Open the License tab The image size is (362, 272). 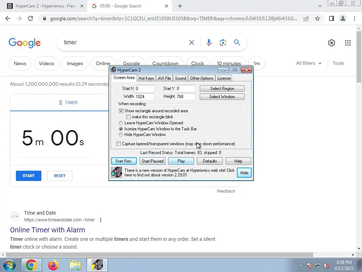(x=224, y=78)
